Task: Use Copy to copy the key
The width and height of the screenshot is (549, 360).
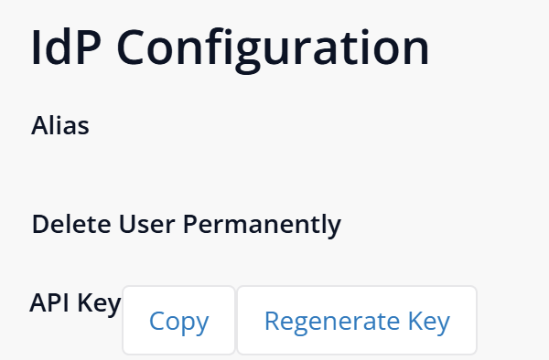Action: [x=178, y=320]
